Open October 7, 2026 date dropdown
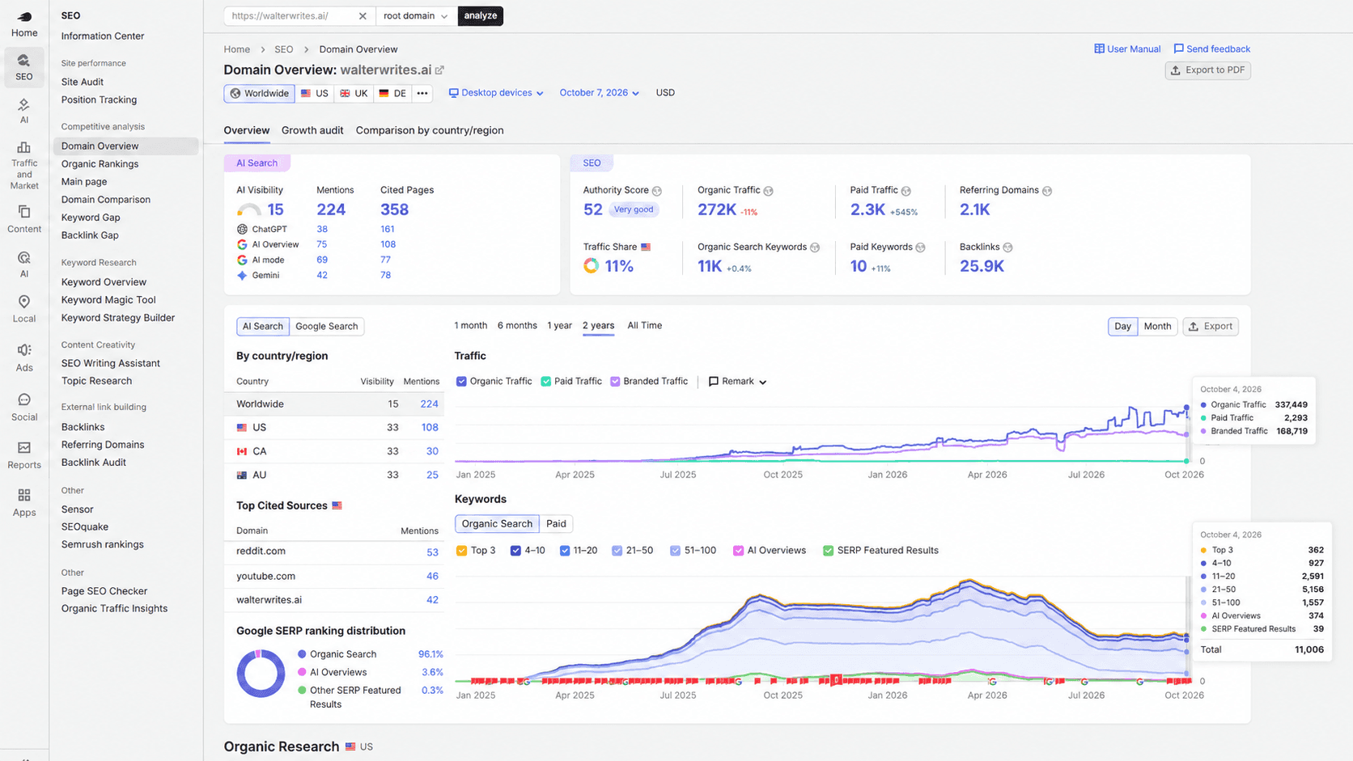Screen dimensions: 1353x761 coord(599,93)
